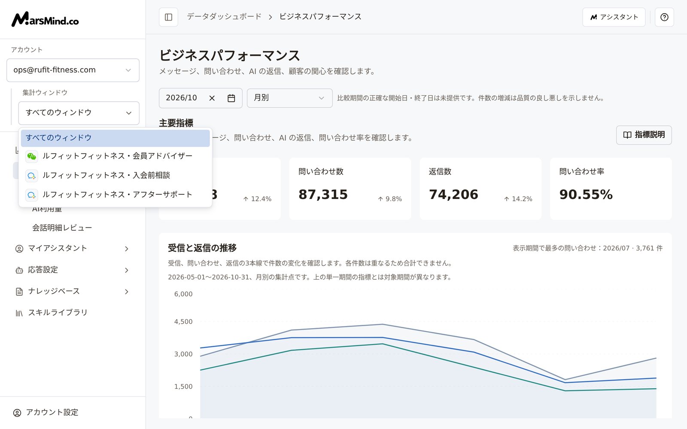Expand the 応答設定 submenu chevron
The width and height of the screenshot is (687, 429).
click(127, 270)
